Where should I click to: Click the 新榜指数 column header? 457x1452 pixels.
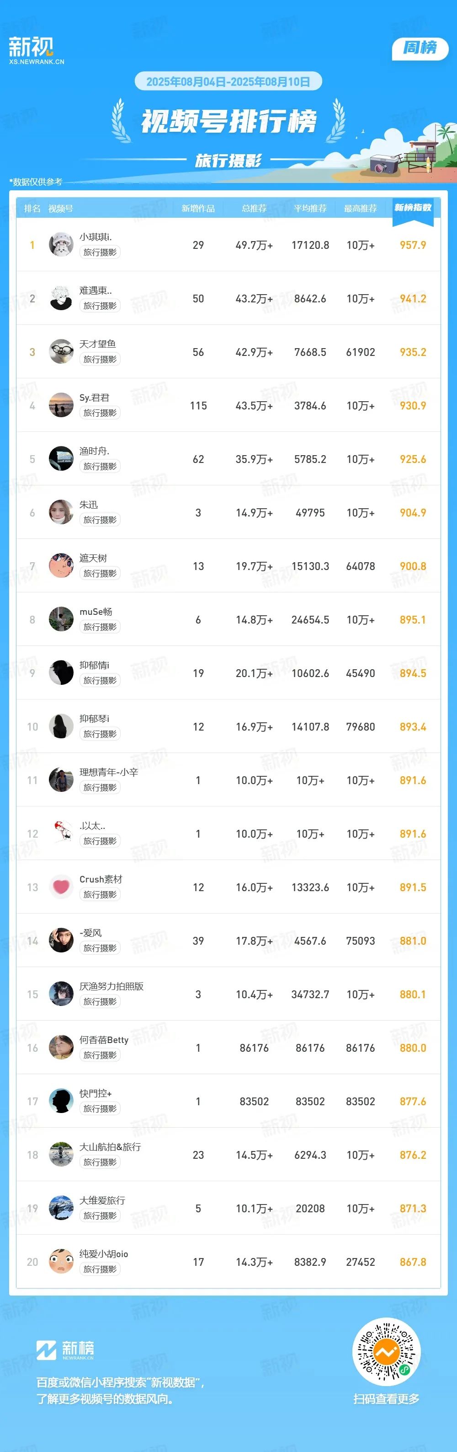pyautogui.click(x=413, y=208)
